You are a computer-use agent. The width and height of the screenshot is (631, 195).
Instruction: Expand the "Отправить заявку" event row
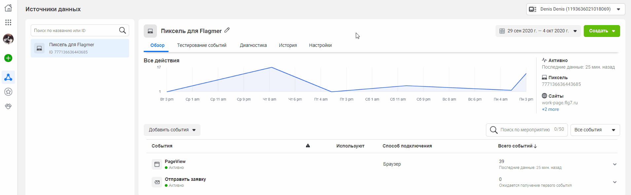[x=614, y=182]
